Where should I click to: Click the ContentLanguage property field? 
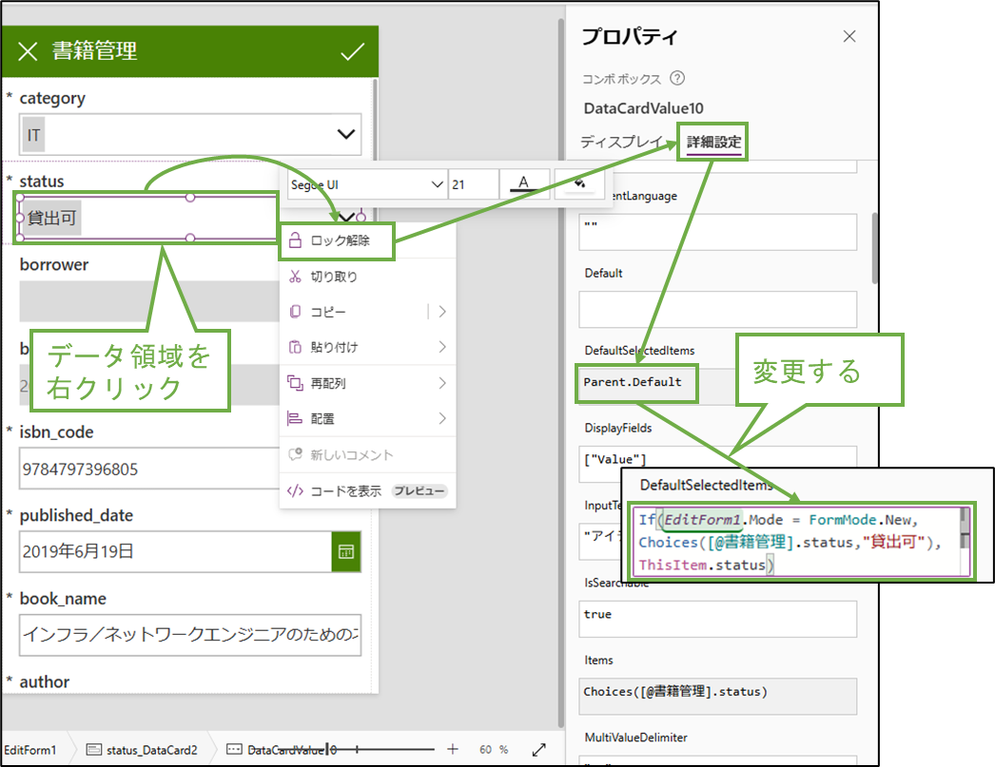717,232
